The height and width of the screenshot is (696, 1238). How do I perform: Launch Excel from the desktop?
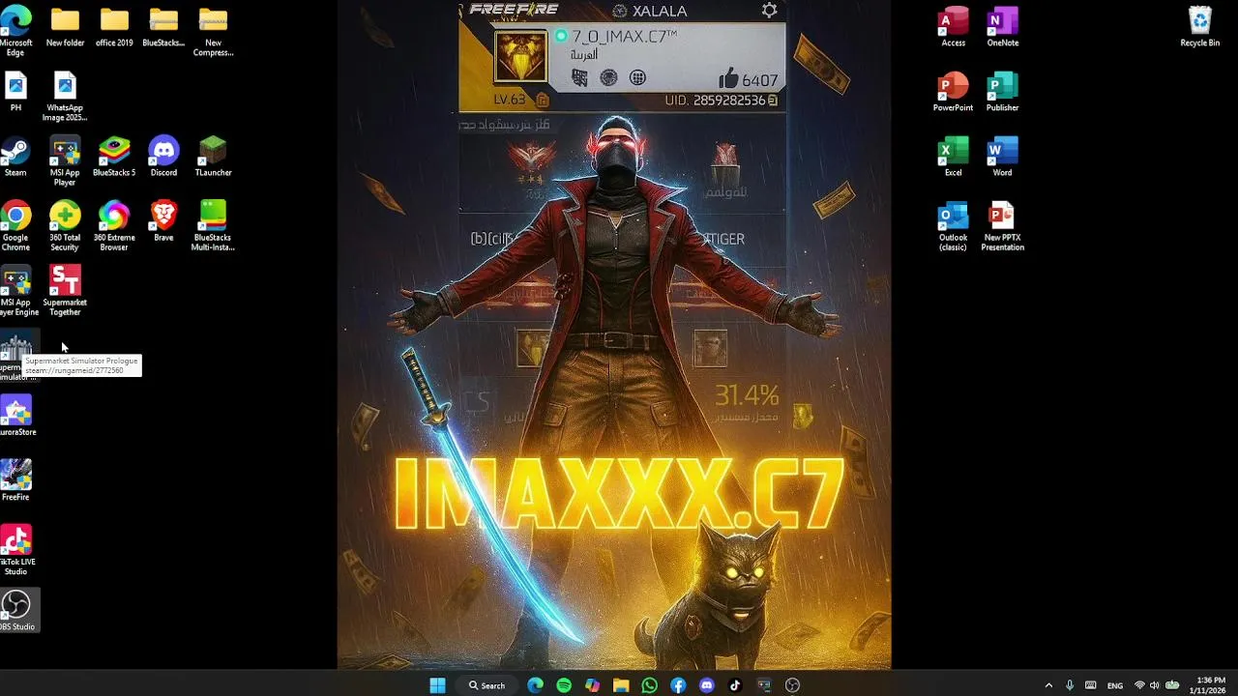(954, 158)
